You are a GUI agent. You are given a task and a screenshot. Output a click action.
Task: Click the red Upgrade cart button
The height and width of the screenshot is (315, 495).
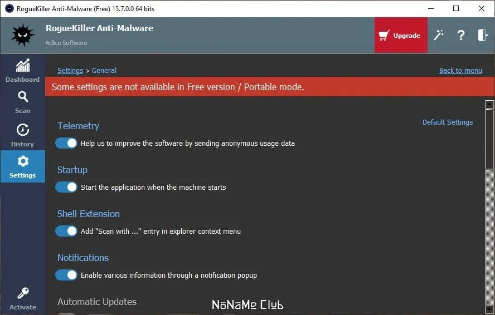pos(401,35)
